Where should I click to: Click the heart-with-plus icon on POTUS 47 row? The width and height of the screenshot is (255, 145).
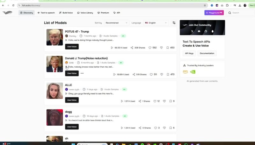161,48
